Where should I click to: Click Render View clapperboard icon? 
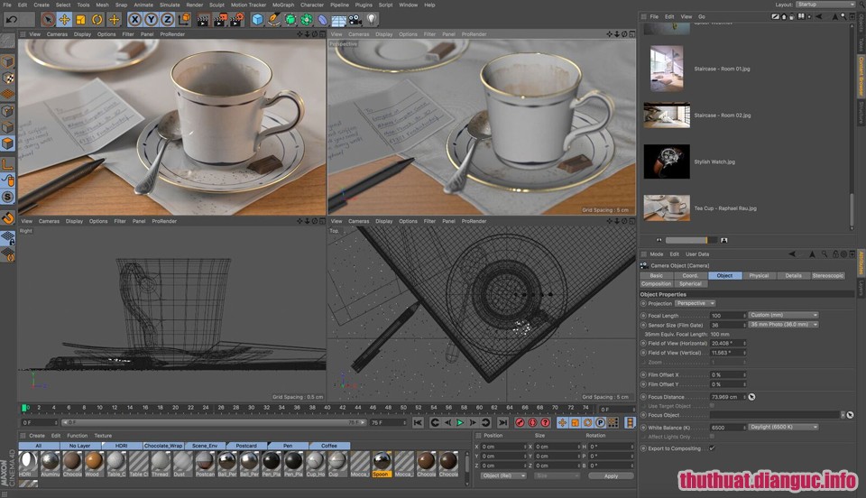[203, 20]
